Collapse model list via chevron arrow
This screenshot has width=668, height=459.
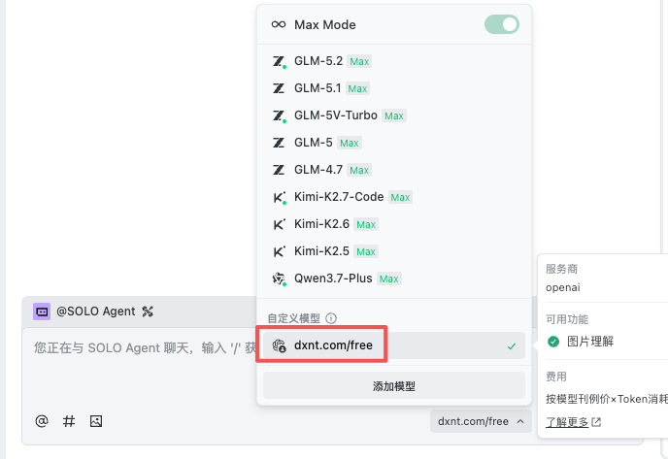[520, 421]
